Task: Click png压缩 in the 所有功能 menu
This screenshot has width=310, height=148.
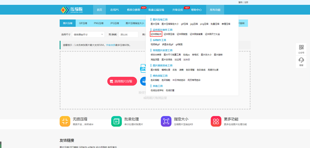Action: tap(204, 24)
